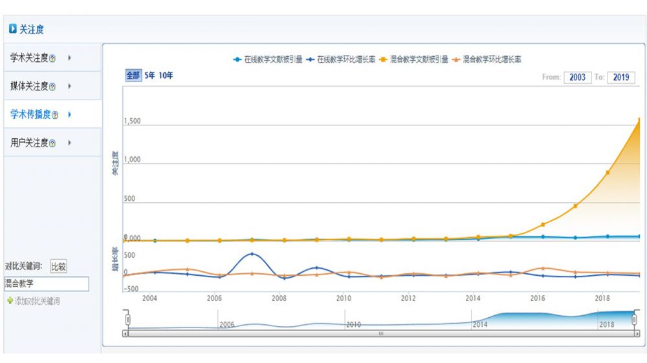Click the left navigator range handle
The image size is (647, 363).
pos(128,320)
